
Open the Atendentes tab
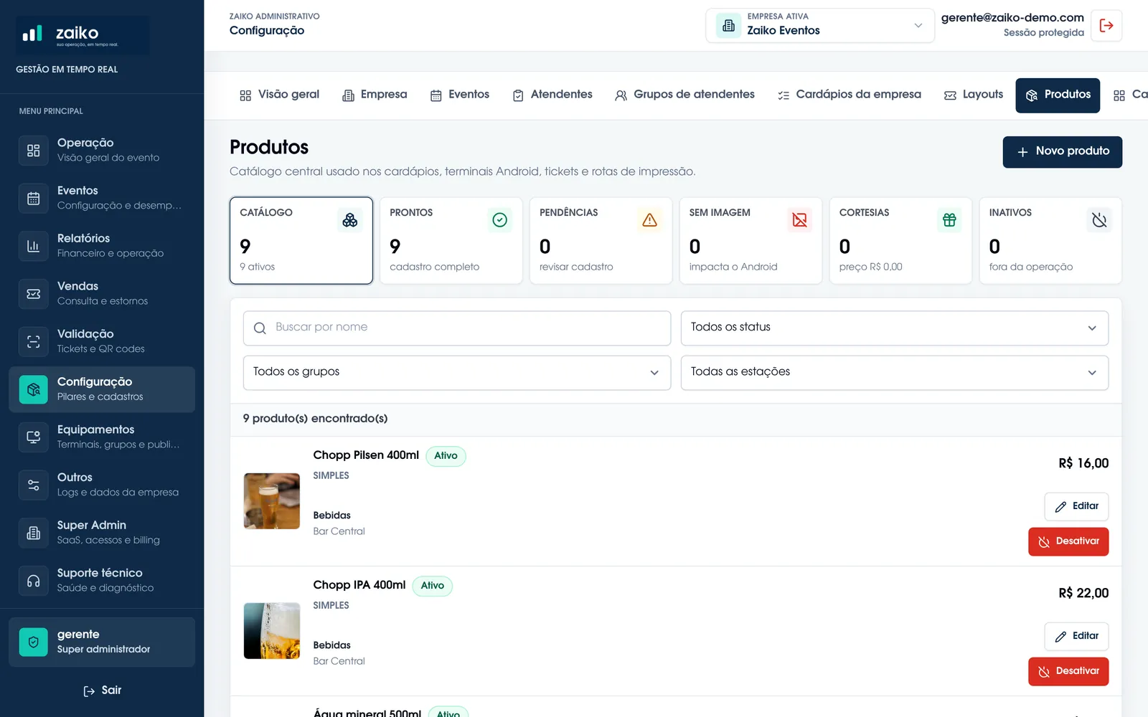coord(552,95)
